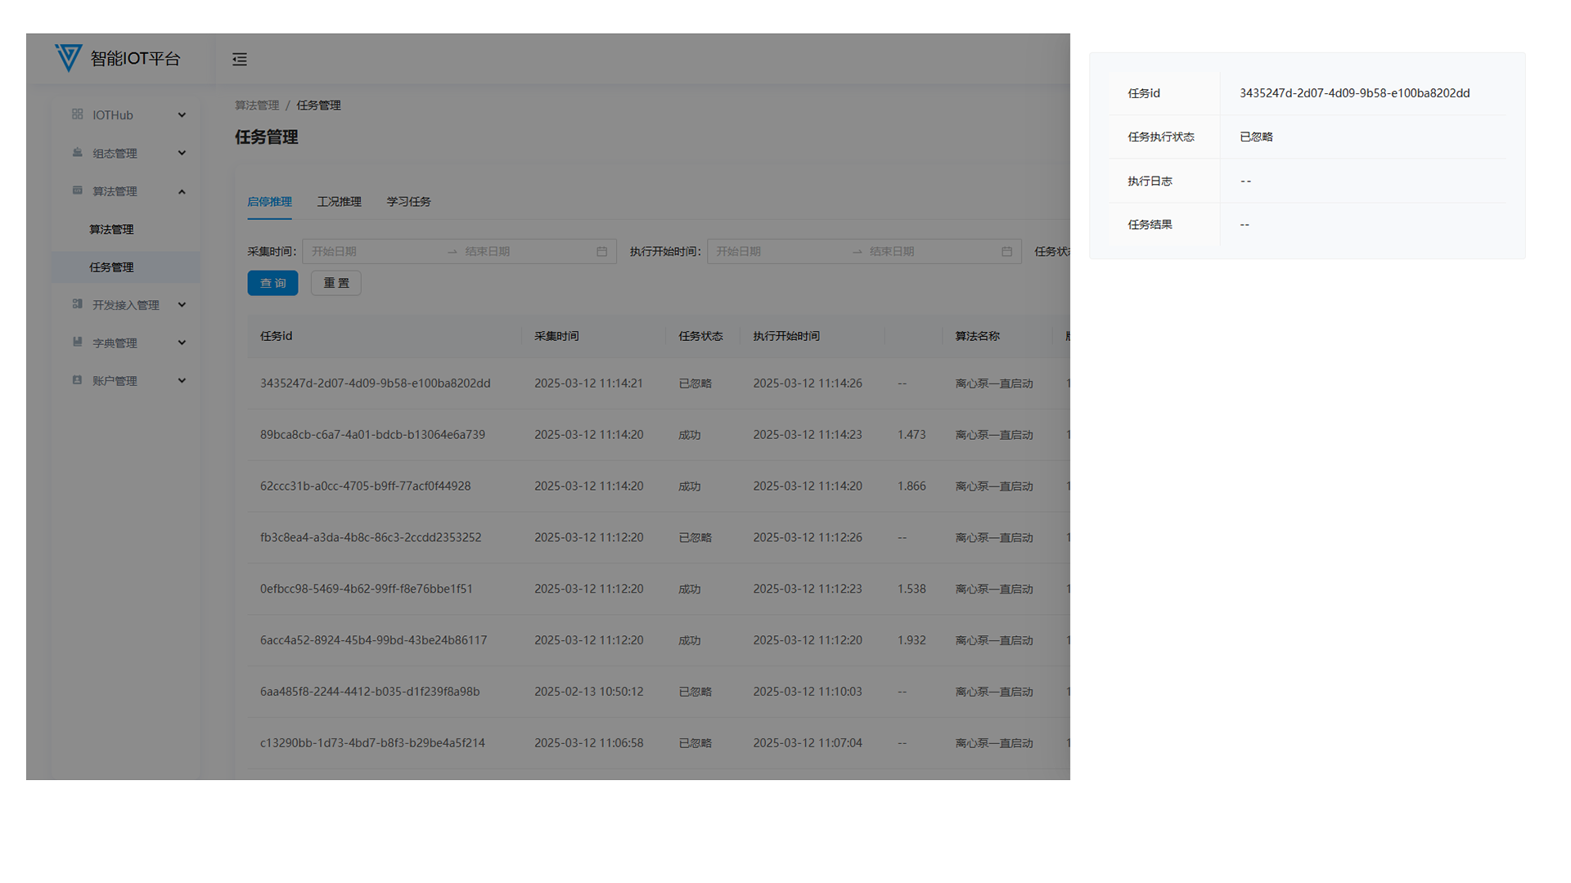
Task: Click the 字典管理 sidebar icon
Action: coord(78,343)
